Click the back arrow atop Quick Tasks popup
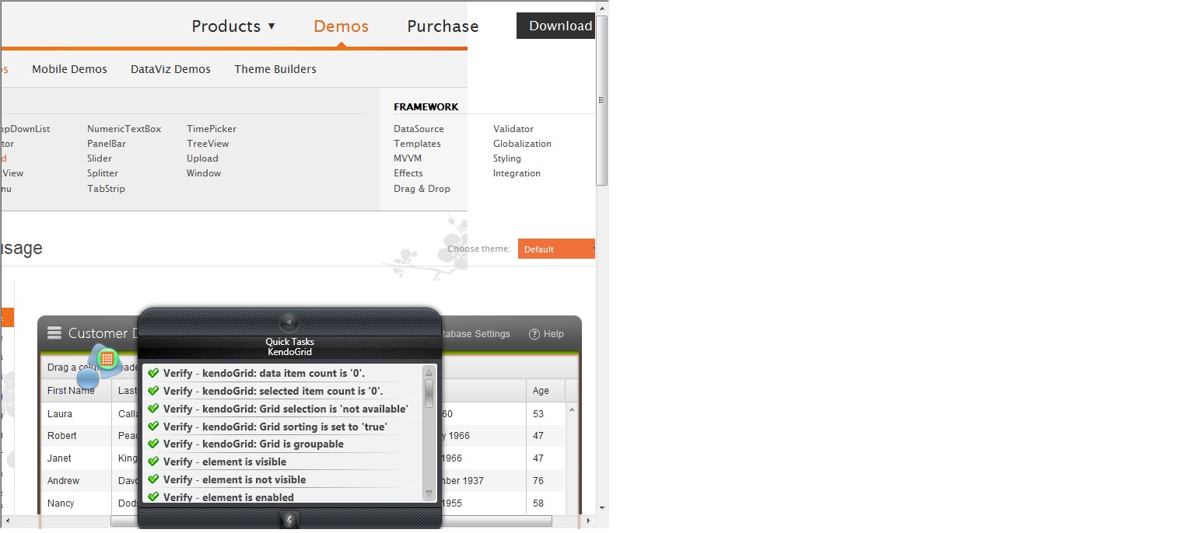 click(289, 321)
